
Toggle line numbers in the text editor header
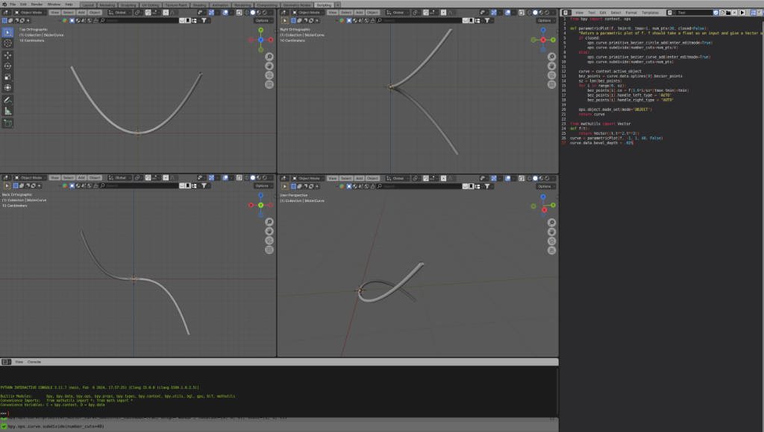753,13
